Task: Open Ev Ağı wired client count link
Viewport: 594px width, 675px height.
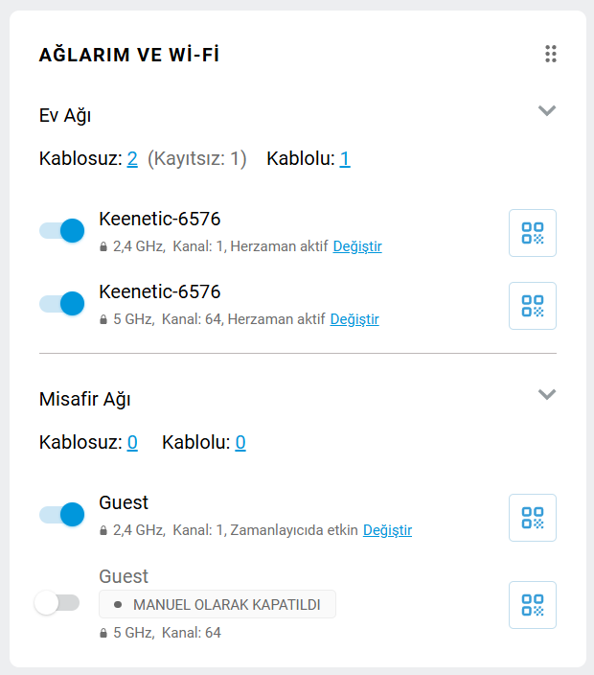Action: click(345, 158)
